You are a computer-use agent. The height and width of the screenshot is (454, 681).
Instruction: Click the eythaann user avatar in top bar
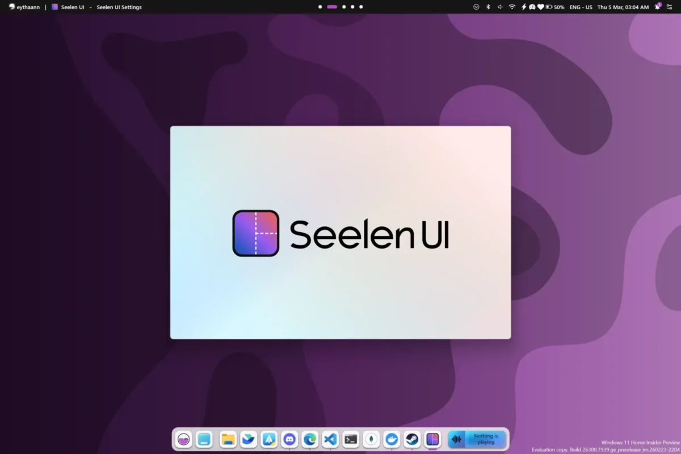point(12,7)
